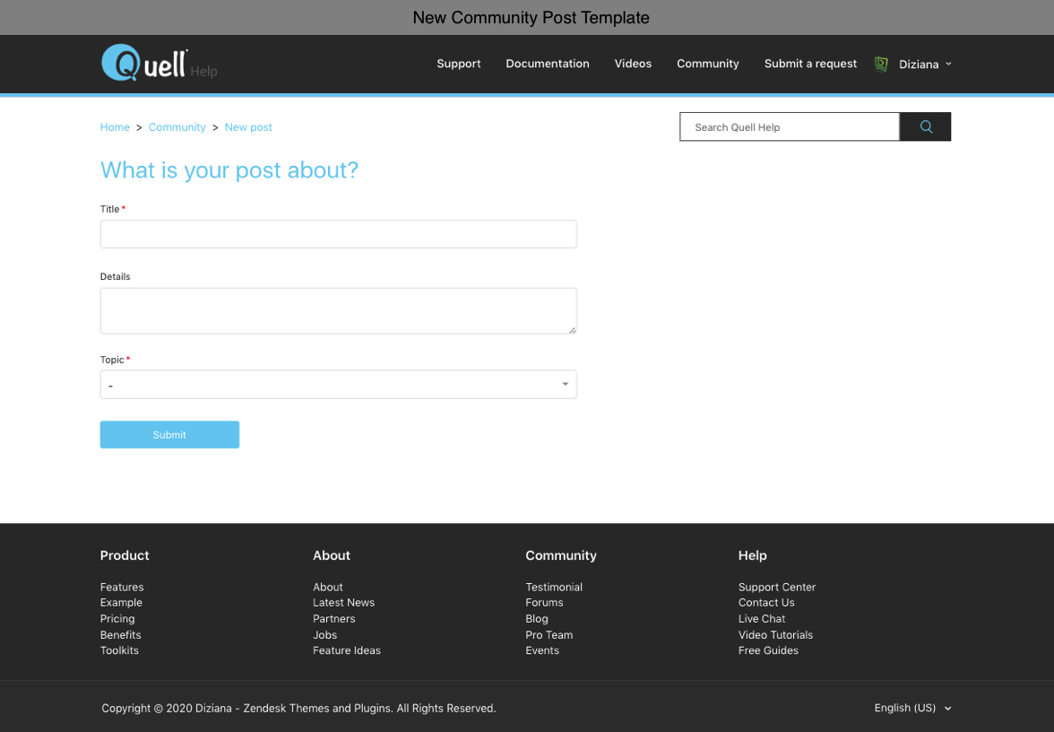Open the English (US) language selector
The image size is (1054, 732).
[x=912, y=708]
